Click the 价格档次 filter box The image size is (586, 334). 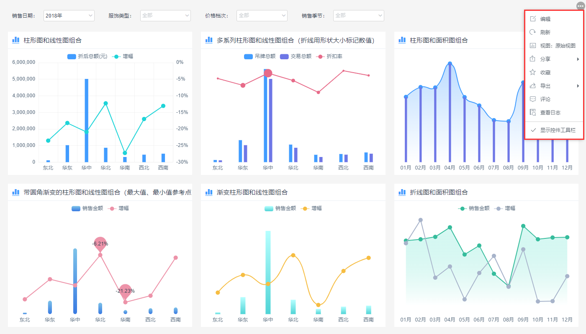[262, 15]
